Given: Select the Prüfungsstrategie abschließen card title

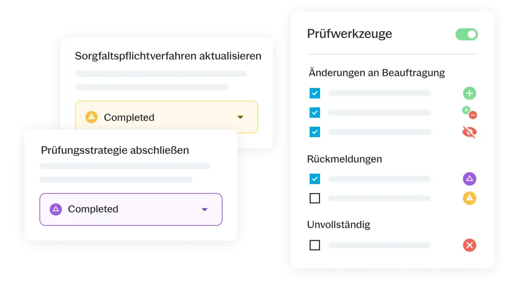Looking at the screenshot, I should [115, 150].
